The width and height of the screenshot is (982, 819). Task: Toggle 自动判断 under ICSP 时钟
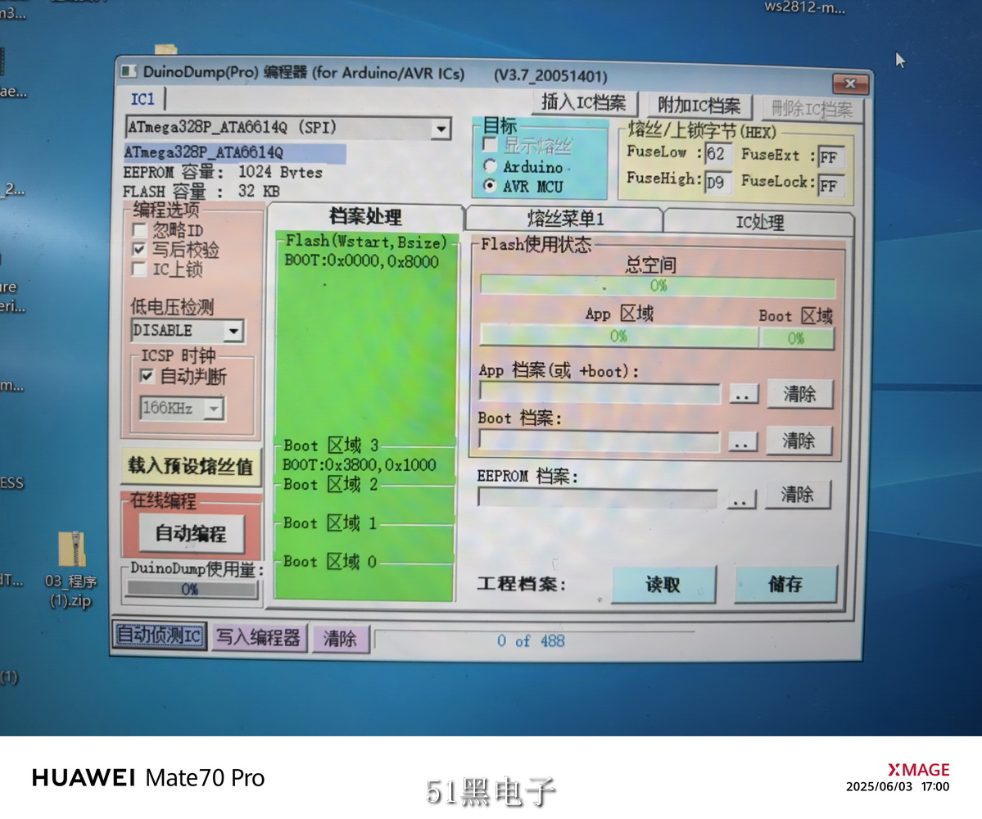pos(147,376)
